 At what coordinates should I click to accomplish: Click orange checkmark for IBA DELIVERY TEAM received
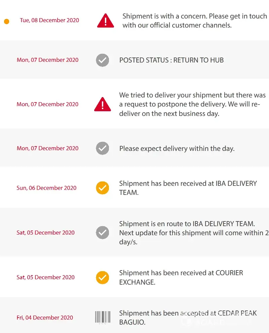click(103, 188)
